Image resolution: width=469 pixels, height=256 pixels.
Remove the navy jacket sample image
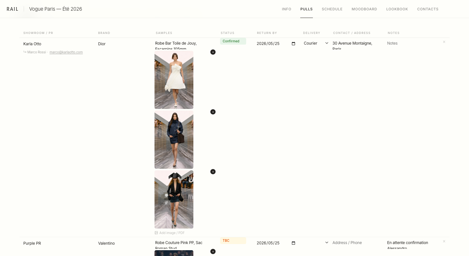213,112
